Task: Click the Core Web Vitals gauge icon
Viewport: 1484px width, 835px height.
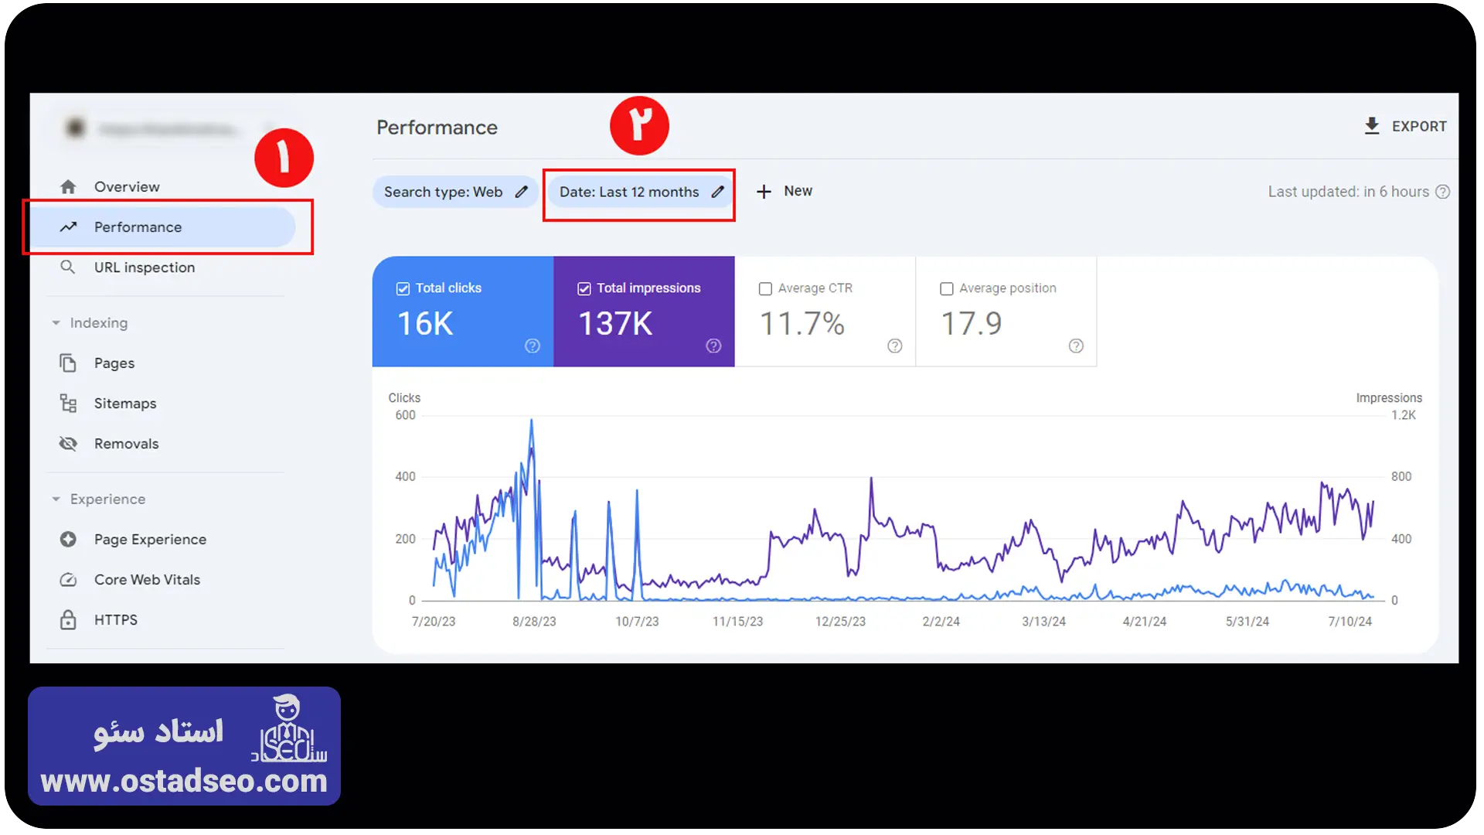Action: point(68,580)
